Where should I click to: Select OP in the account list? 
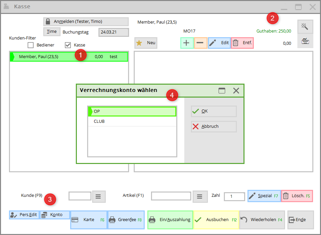tap(132, 112)
